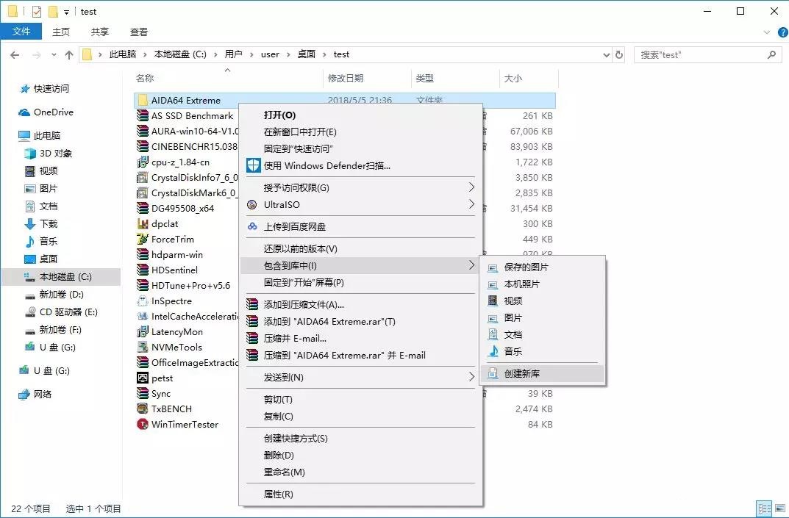This screenshot has width=789, height=518.
Task: Switch to thumbnail view using status bar icon
Action: pyautogui.click(x=780, y=508)
